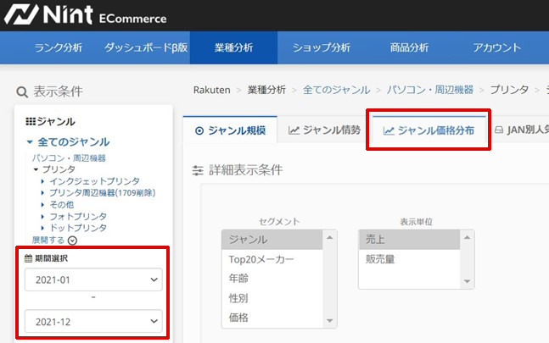Open the start period dropdown showing 2021-01
The width and height of the screenshot is (549, 343).
tap(92, 279)
